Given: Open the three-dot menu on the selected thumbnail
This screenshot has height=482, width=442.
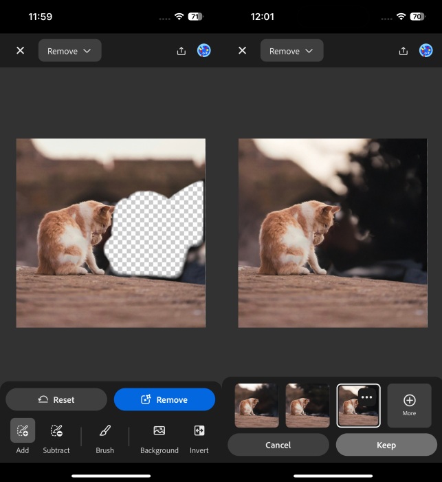Looking at the screenshot, I should pyautogui.click(x=367, y=397).
